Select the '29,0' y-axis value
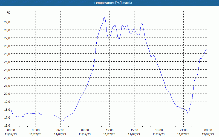Viewport: 219px width, 137px height. pos(7,22)
